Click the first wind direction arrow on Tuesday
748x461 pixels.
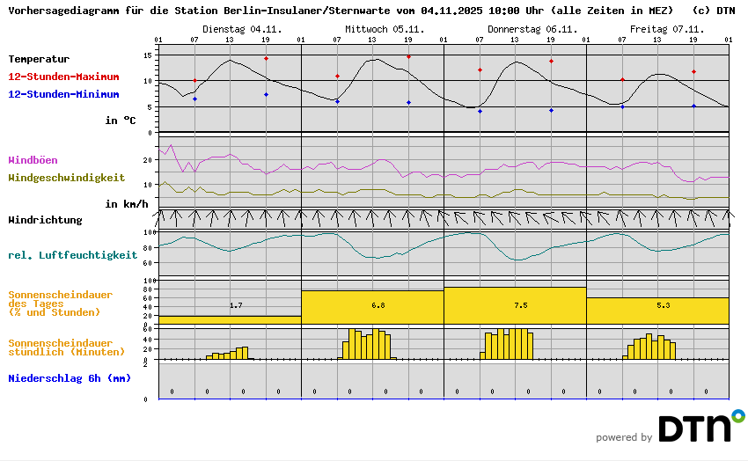[159, 215]
